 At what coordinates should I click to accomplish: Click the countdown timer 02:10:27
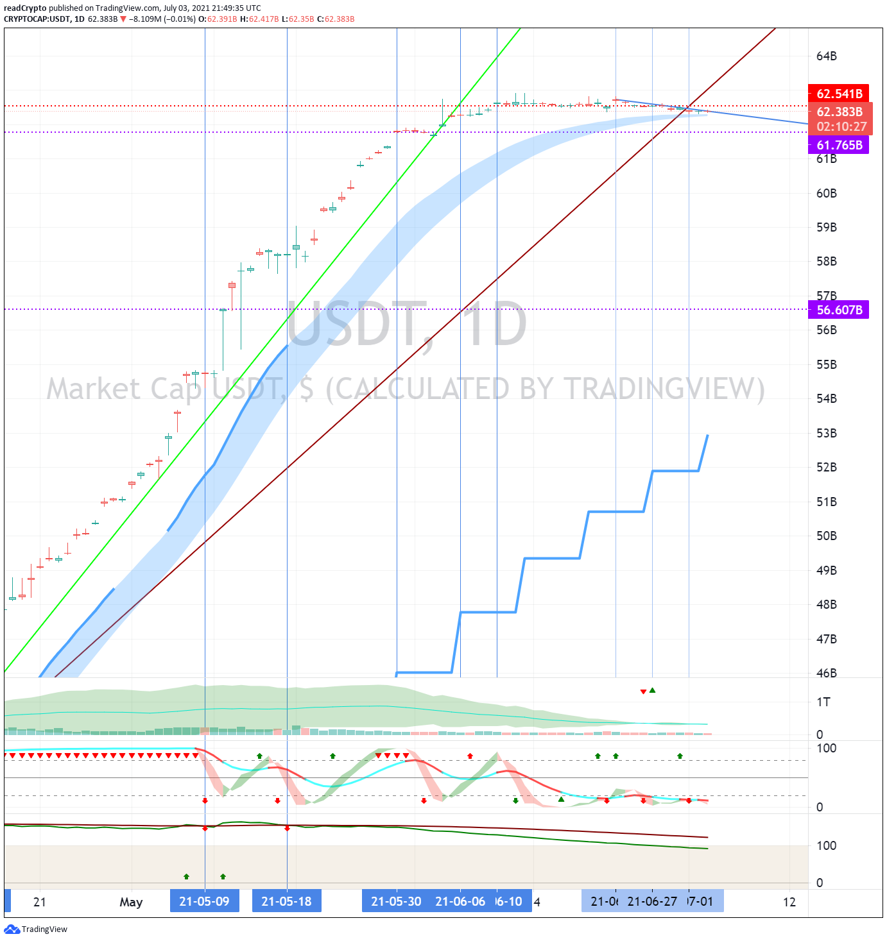pos(841,126)
